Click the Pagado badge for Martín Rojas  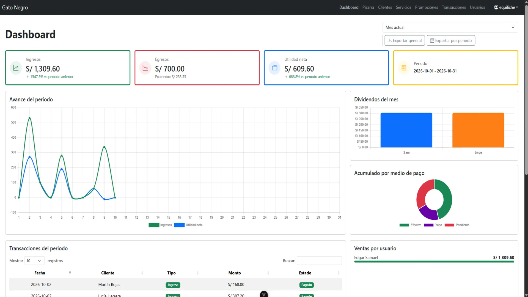tap(306, 285)
